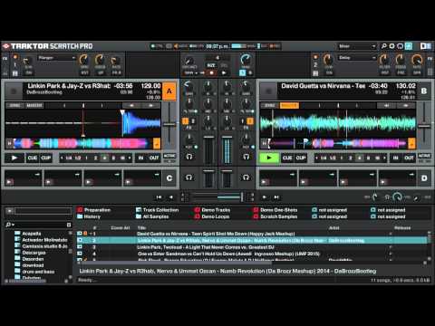Open the Demo Tracks favorite
The height and width of the screenshot is (326, 435).
pos(212,210)
